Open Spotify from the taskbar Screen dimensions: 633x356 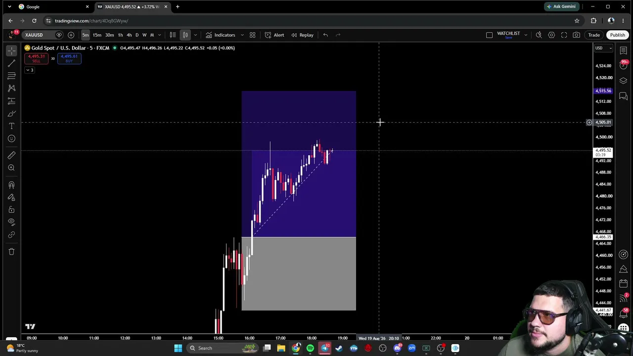(x=310, y=348)
